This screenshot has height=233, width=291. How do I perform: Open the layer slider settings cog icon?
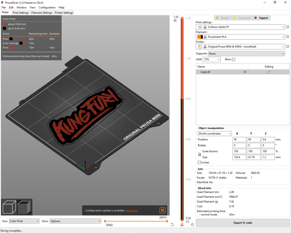tap(192, 224)
